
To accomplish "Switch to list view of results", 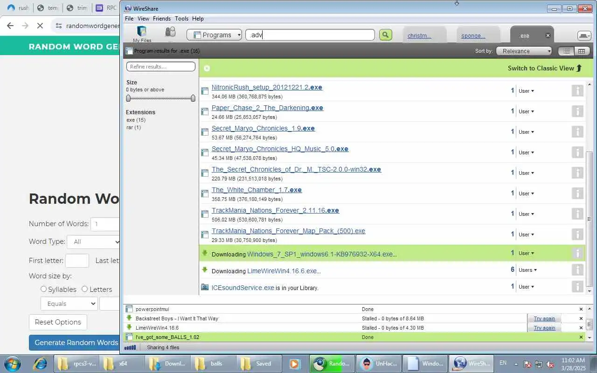I will pos(566,51).
